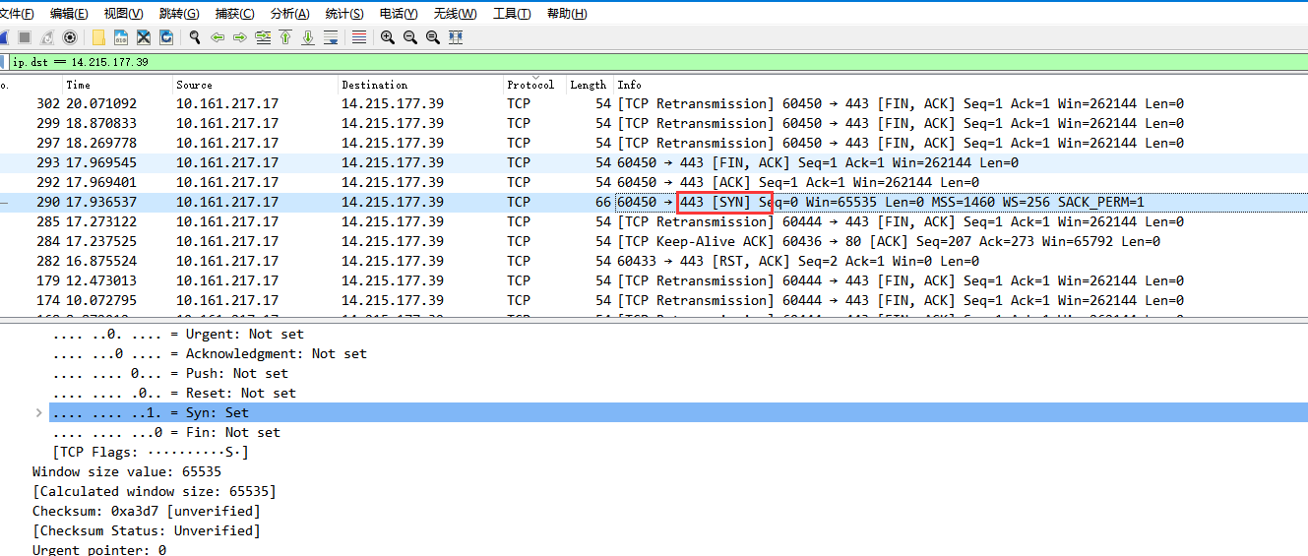The height and width of the screenshot is (556, 1308).
Task: Sort by the Source column header
Action: click(256, 85)
